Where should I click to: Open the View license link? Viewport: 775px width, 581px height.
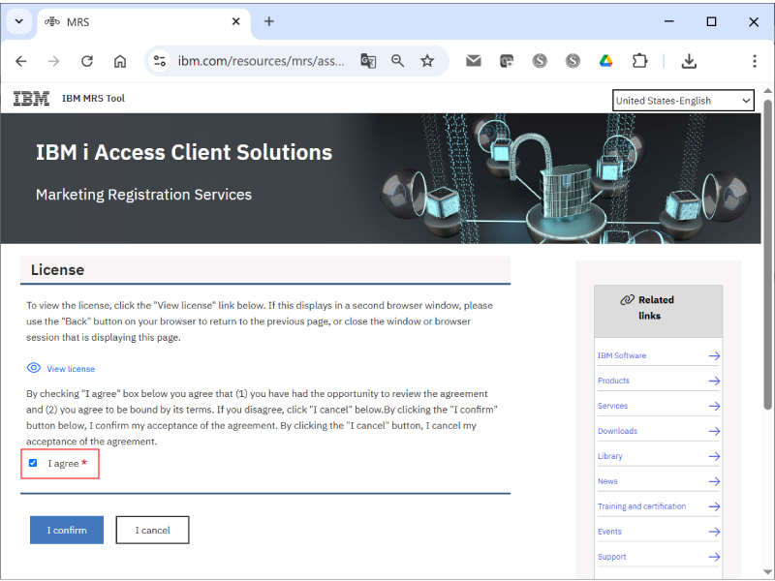tap(71, 369)
